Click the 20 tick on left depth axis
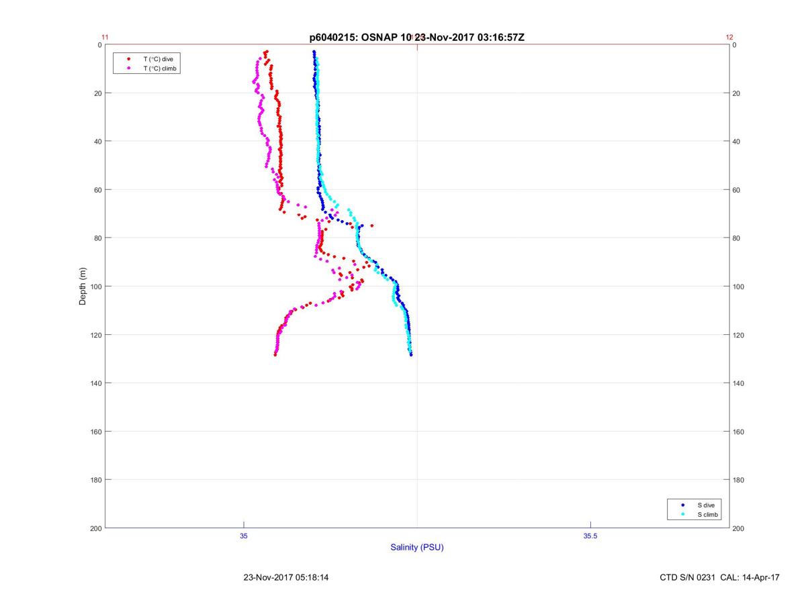The width and height of the screenshot is (806, 594). [x=97, y=93]
